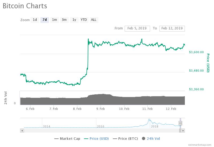Select the 1d zoom range
Image resolution: width=214 pixels, height=147 pixels.
[35, 20]
